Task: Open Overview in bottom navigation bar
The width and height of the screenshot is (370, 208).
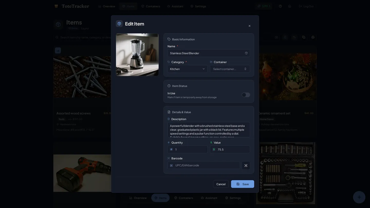Action: click(138, 198)
